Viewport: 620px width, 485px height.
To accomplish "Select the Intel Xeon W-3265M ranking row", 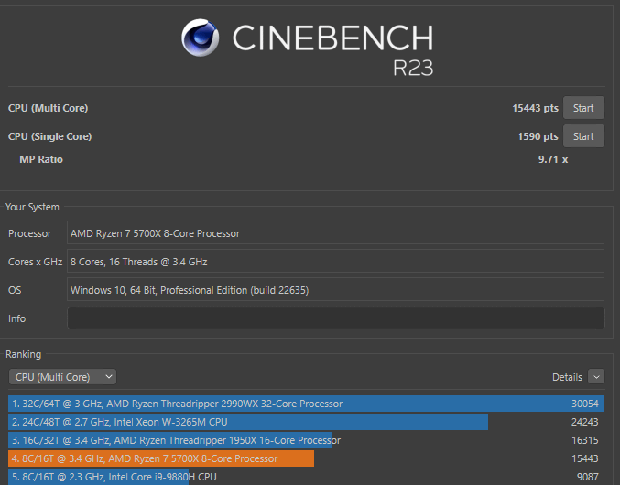I will [306, 422].
